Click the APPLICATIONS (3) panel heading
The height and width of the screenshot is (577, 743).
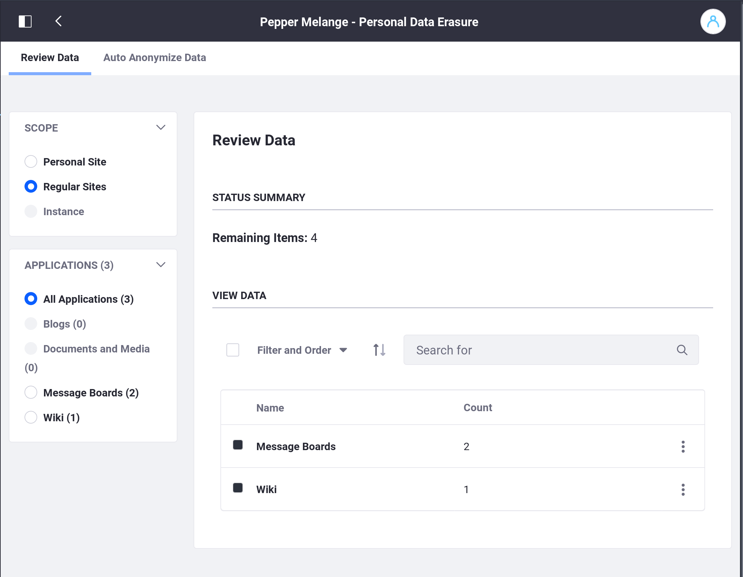[69, 265]
